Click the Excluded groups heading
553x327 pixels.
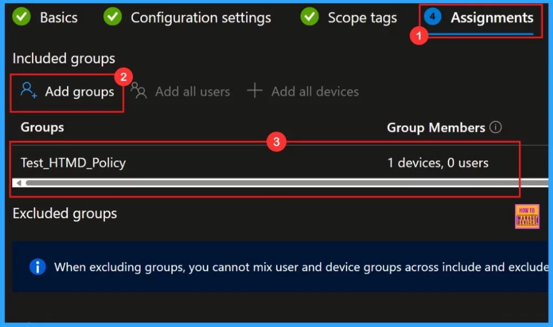[x=65, y=214]
